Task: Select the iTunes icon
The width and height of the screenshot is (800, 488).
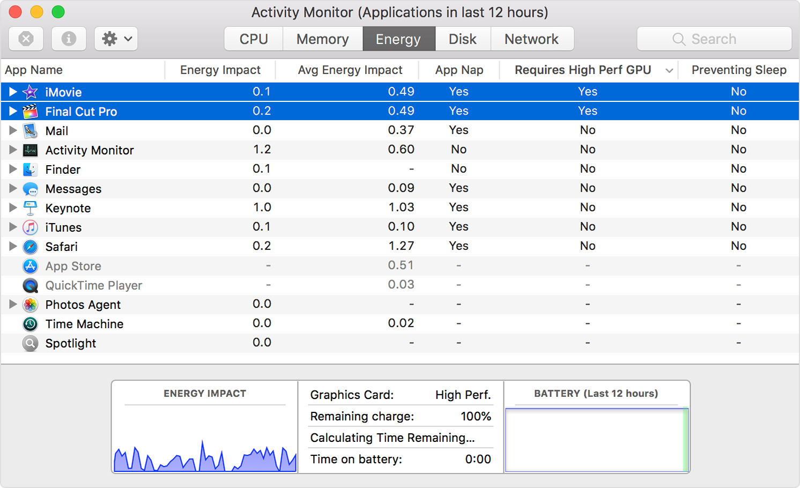Action: [x=30, y=227]
